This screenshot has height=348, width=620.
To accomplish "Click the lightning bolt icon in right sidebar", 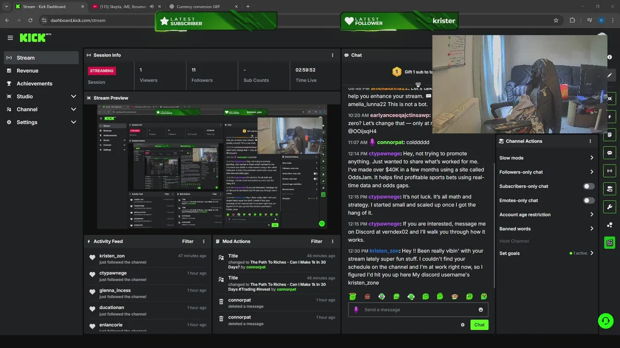I will click(x=609, y=117).
